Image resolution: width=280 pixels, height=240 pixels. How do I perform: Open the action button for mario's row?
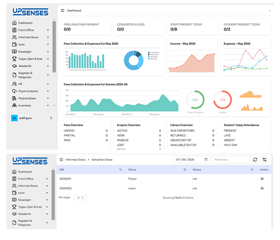(262, 188)
